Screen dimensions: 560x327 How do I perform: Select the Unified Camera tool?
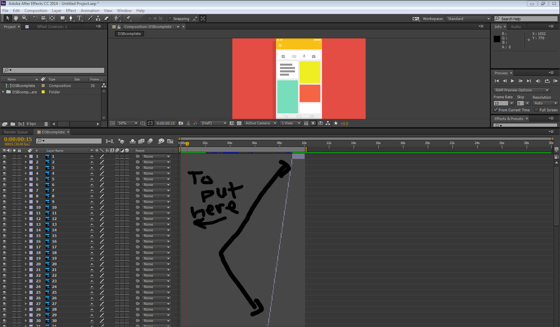(44, 18)
